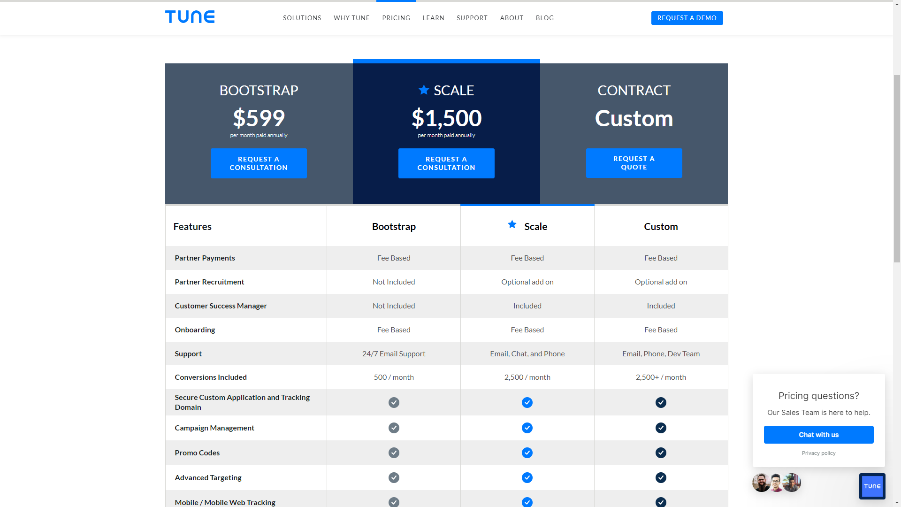Screen dimensions: 901x507
Task: Go to the Pricing page tab
Action: (396, 18)
